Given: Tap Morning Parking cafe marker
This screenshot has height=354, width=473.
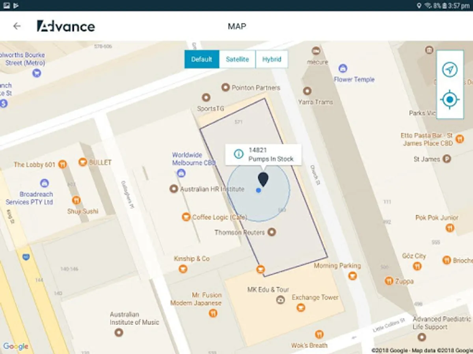Looking at the screenshot, I should 353,276.
